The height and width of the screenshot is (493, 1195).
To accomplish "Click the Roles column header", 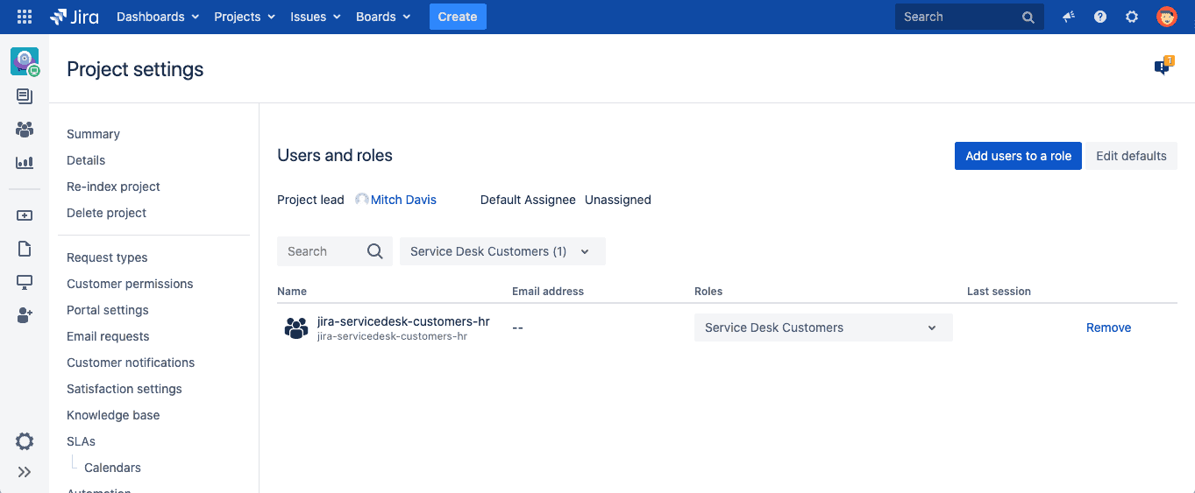I will pos(708,291).
